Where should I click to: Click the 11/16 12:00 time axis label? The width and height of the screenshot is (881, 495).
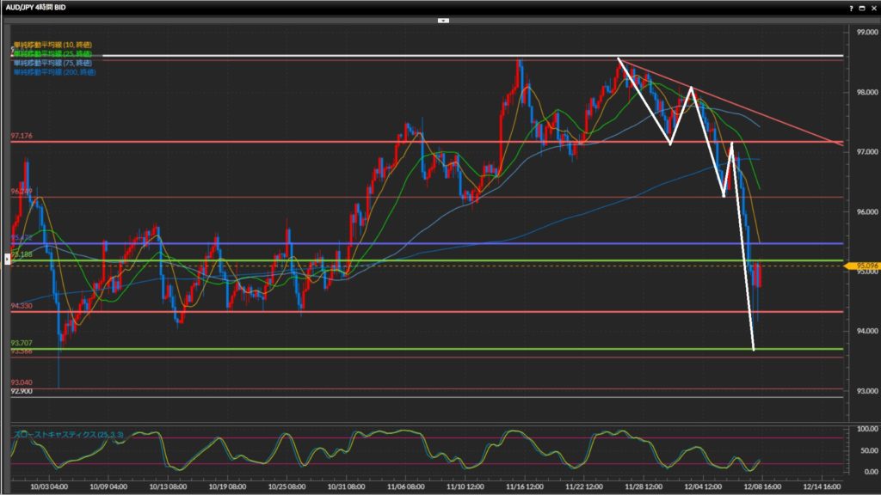524,486
